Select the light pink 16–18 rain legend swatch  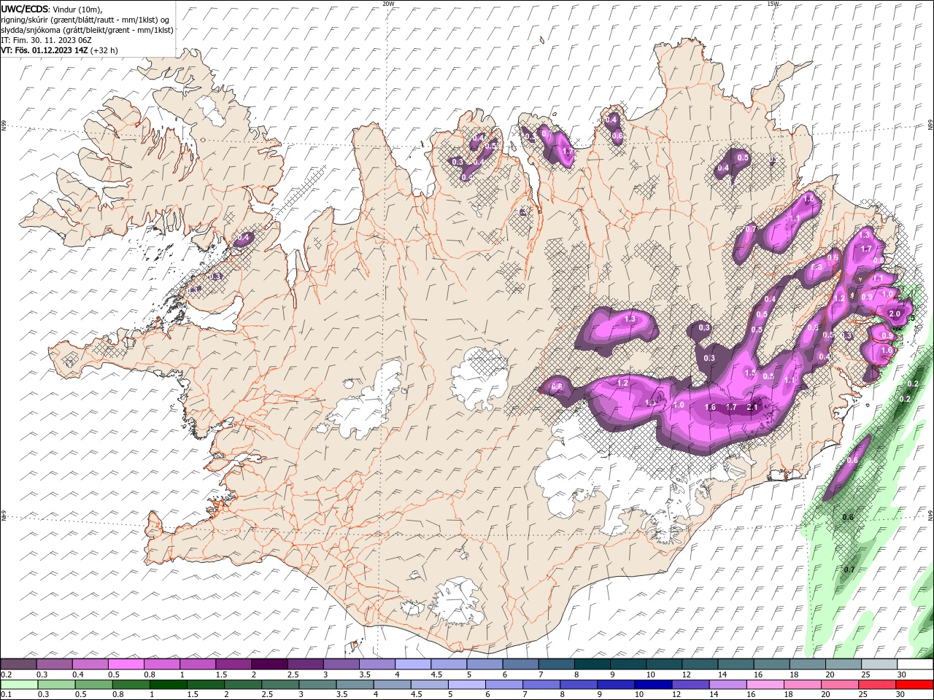(765, 685)
